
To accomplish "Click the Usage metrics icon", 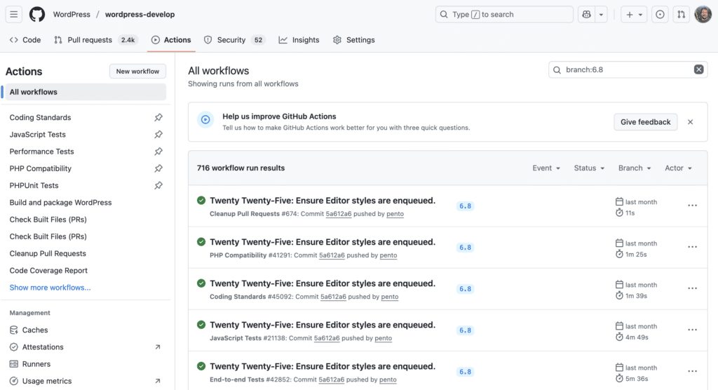I will point(14,381).
